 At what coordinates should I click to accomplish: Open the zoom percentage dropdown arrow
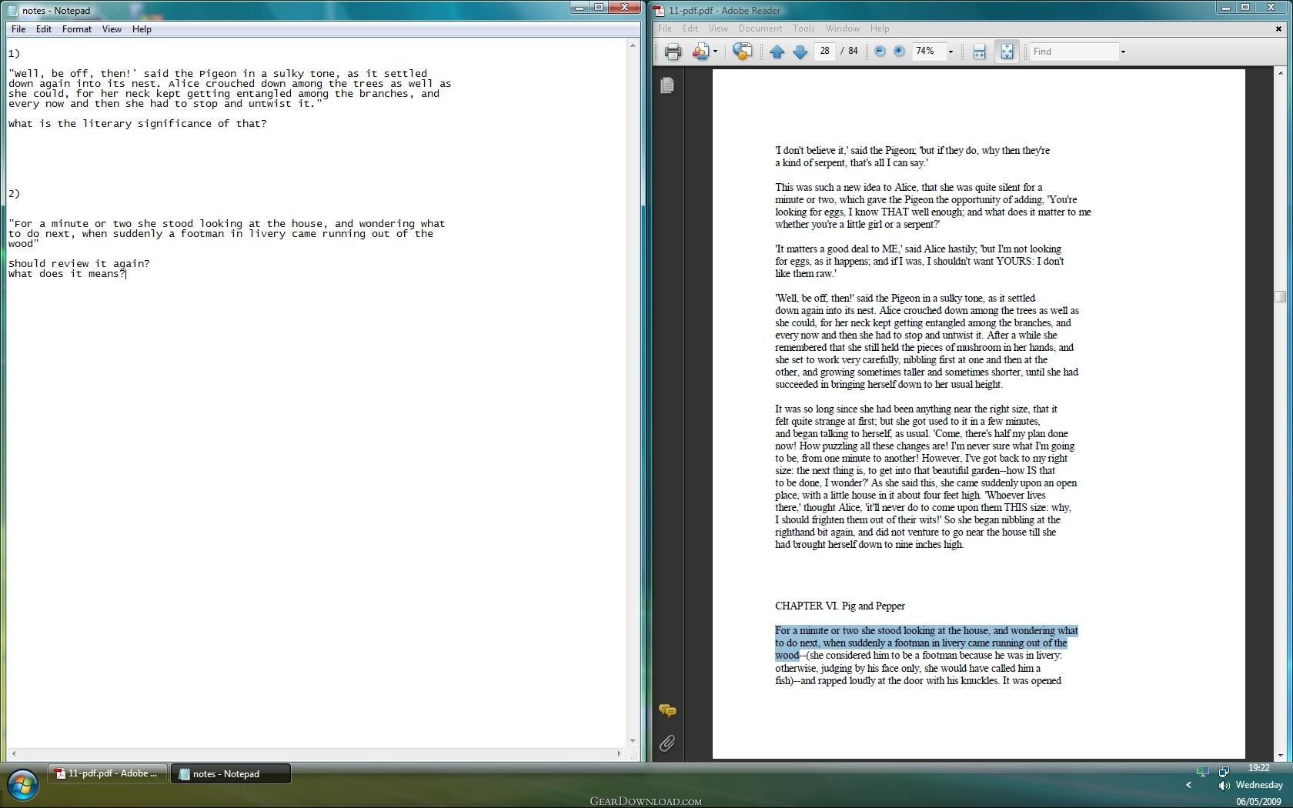(951, 52)
